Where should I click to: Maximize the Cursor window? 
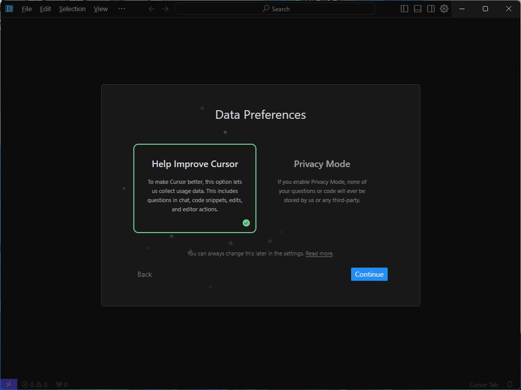click(485, 9)
